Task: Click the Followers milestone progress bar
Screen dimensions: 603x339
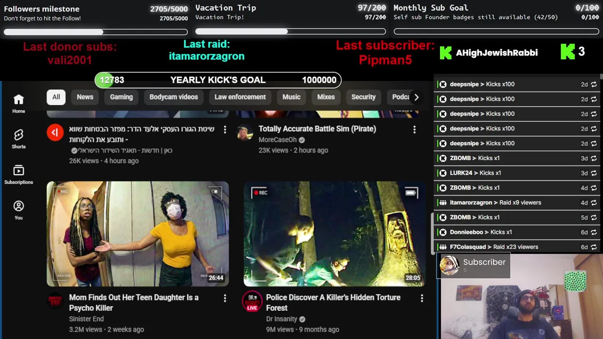Action: [x=96, y=32]
